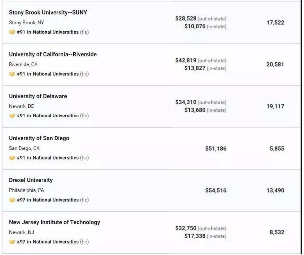Select the University of Delaware title
This screenshot has height=255, width=304.
point(38,96)
